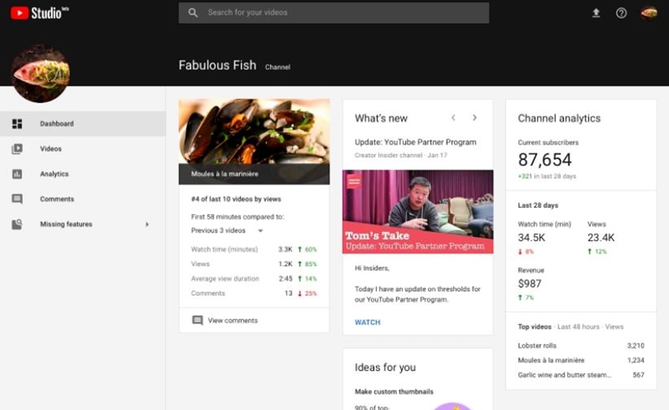Click the Dashboard grid icon
This screenshot has width=669, height=410.
point(17,124)
